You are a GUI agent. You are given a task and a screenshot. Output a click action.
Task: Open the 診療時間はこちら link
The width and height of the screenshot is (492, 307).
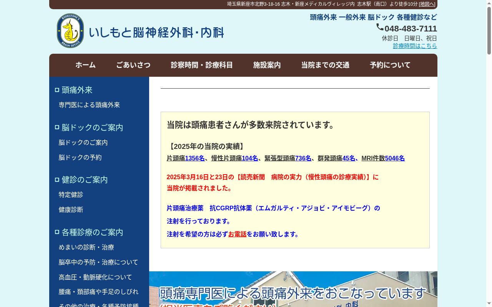click(x=415, y=46)
